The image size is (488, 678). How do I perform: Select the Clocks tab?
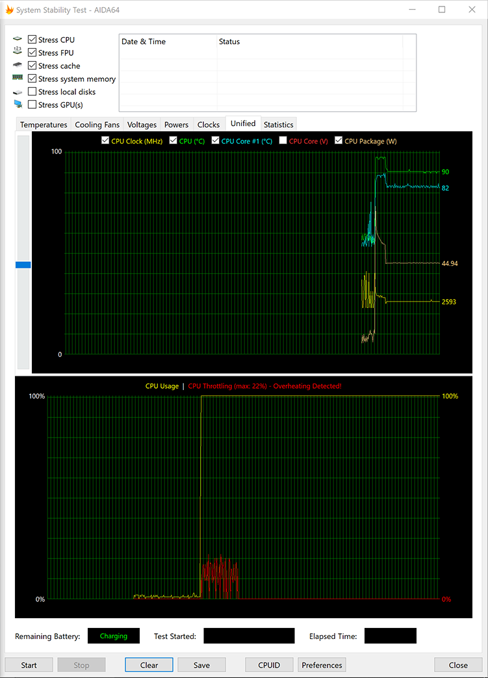point(209,125)
